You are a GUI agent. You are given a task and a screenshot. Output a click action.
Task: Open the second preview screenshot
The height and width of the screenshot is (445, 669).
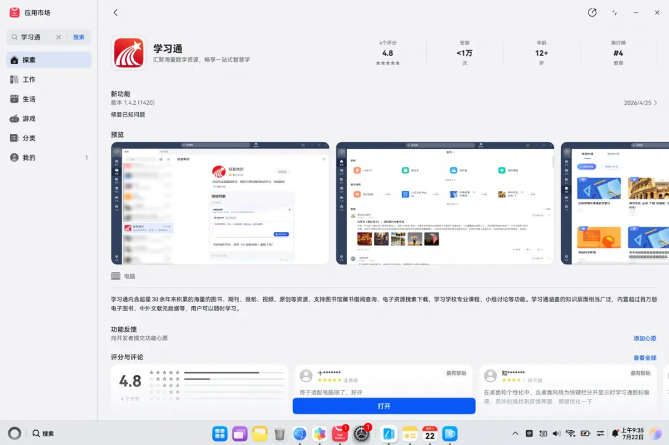click(445, 203)
